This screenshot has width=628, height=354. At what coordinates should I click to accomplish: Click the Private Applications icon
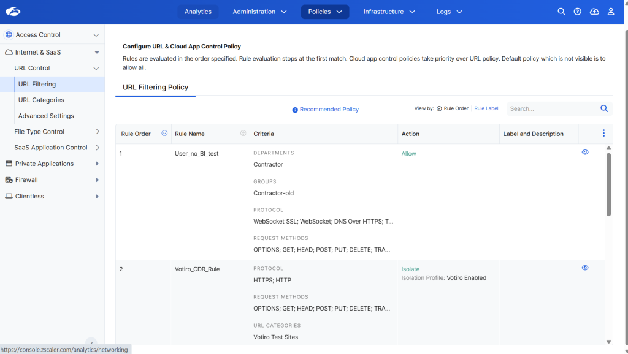pos(9,164)
